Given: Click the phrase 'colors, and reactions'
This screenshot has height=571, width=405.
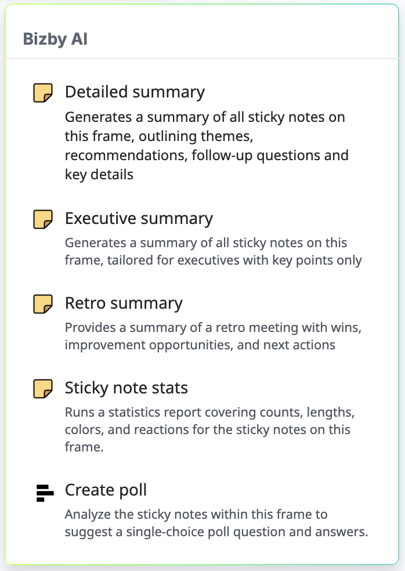Looking at the screenshot, I should pos(127,430).
